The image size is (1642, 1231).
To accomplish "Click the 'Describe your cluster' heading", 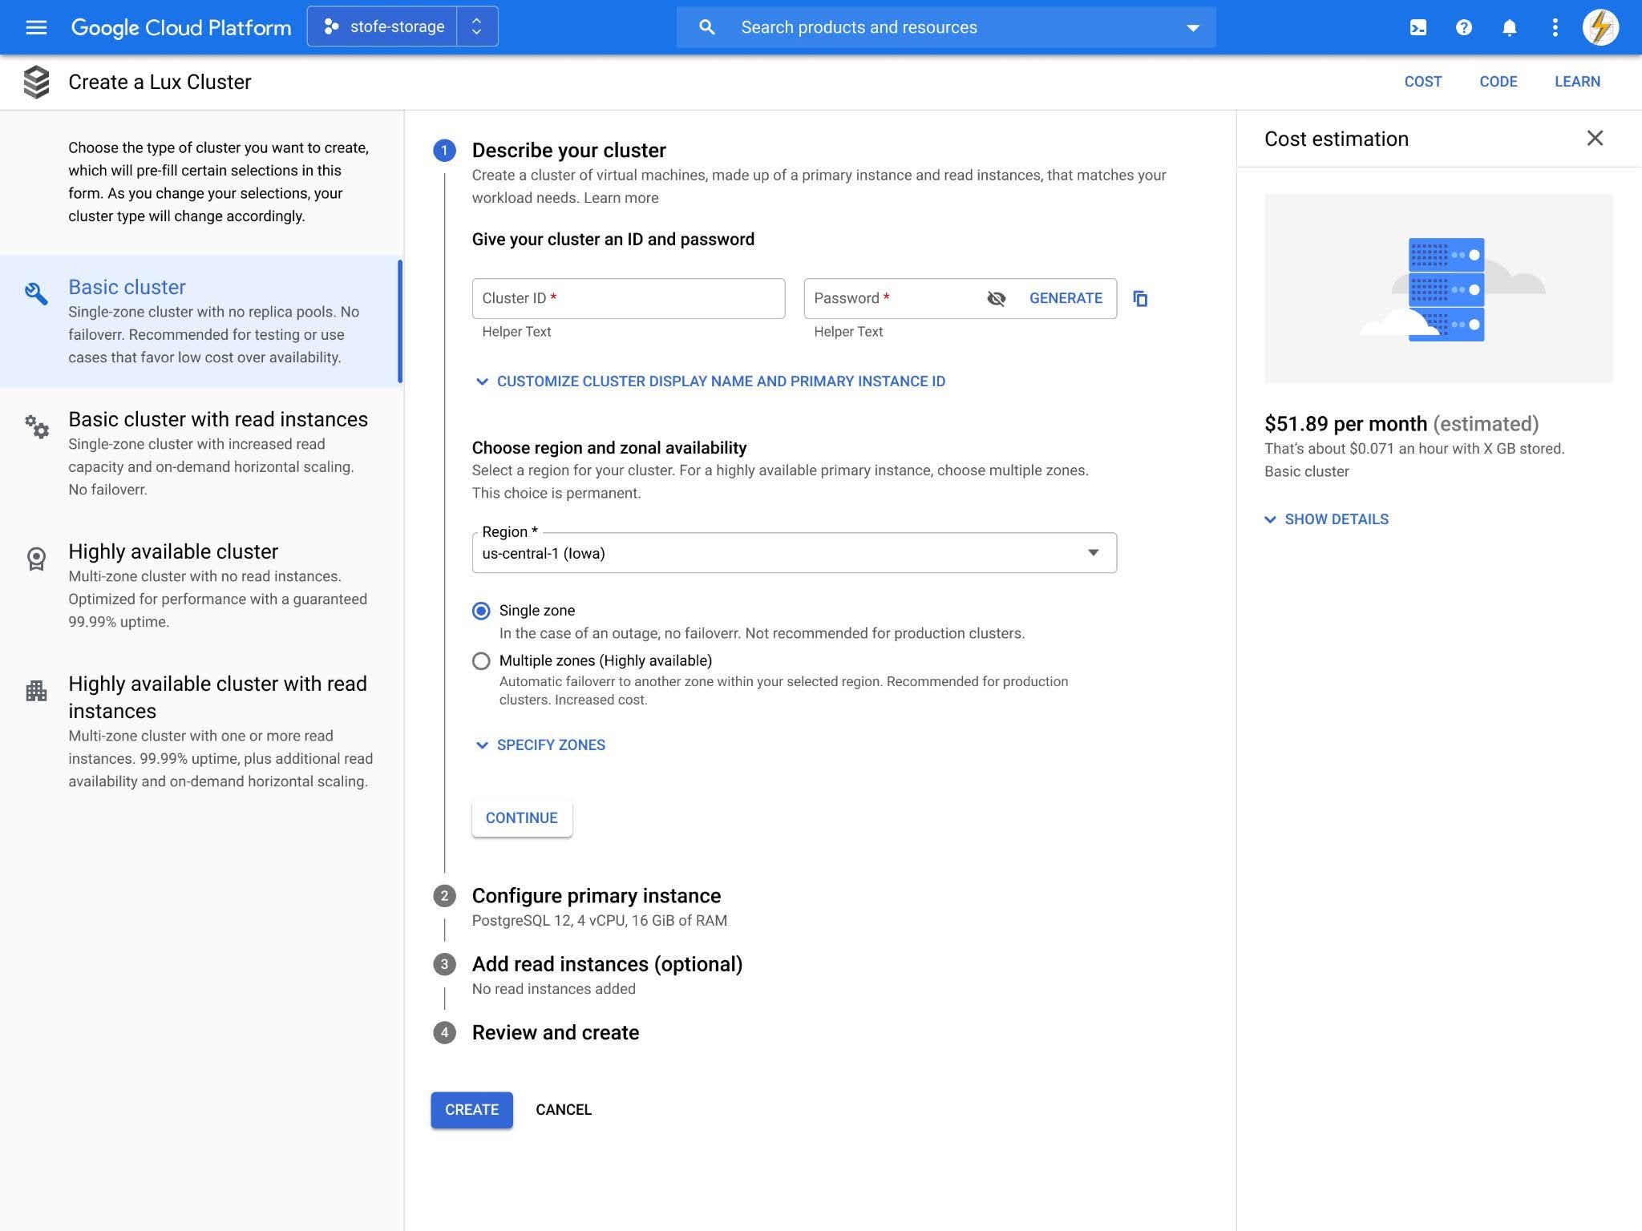I will [568, 151].
